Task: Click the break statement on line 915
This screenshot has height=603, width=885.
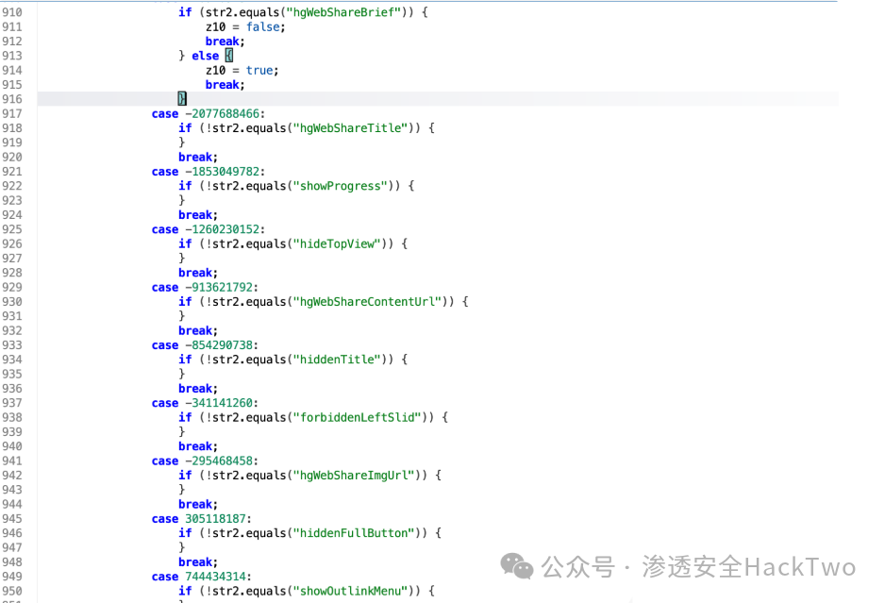Action: point(225,85)
